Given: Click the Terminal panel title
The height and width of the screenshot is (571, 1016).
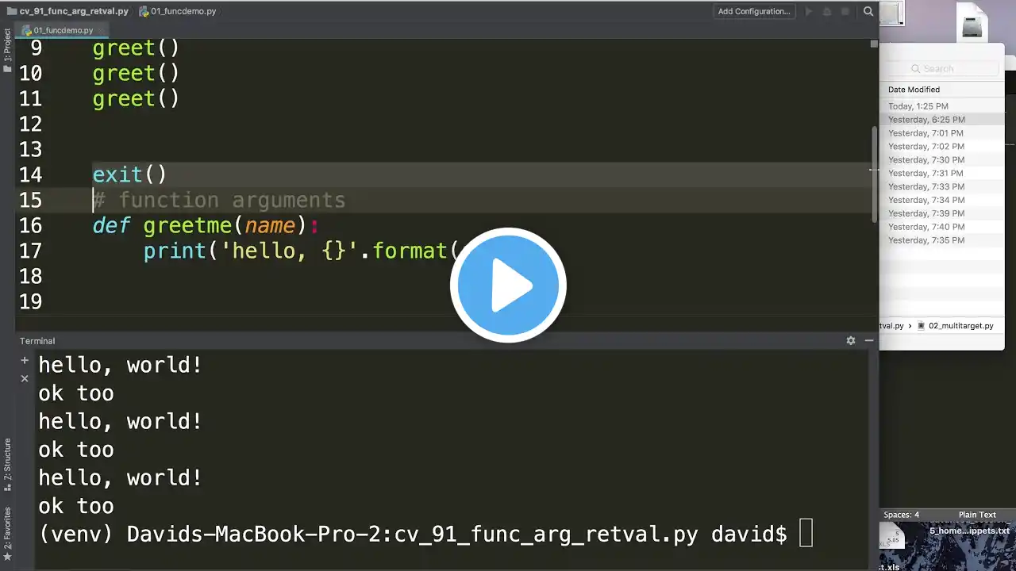Looking at the screenshot, I should [37, 341].
